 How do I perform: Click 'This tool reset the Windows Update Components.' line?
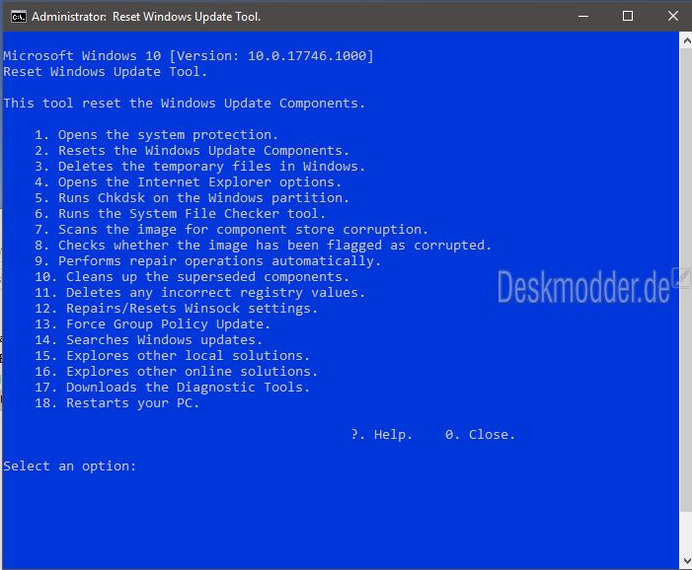coord(184,104)
